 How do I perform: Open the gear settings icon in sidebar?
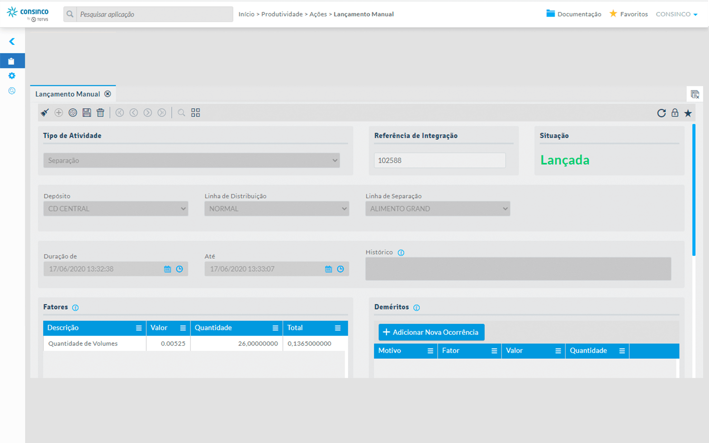click(x=12, y=76)
